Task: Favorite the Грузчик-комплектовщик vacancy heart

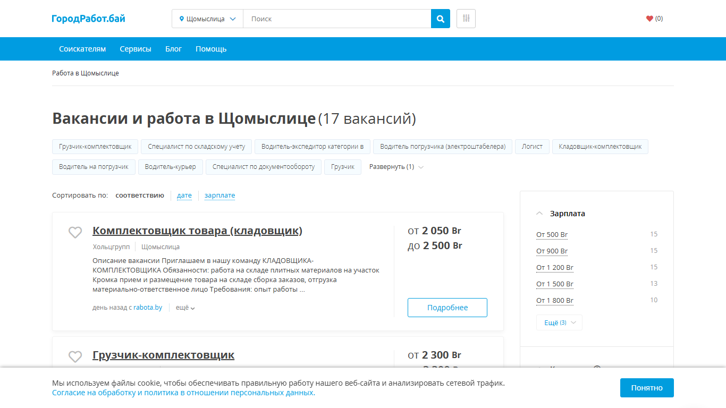Action: pos(75,356)
